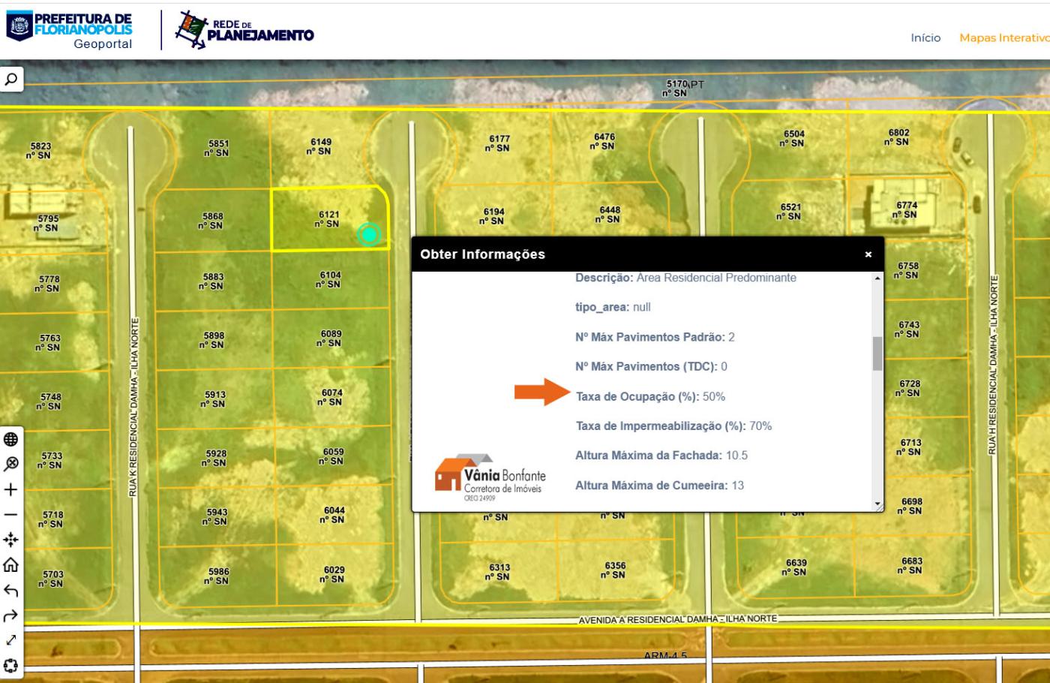Image resolution: width=1050 pixels, height=683 pixels.
Task: Close the Obter Informações popup
Action: 868,254
